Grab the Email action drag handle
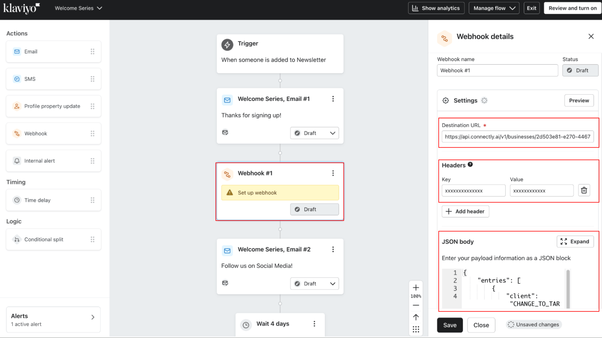602x338 pixels. pos(92,52)
